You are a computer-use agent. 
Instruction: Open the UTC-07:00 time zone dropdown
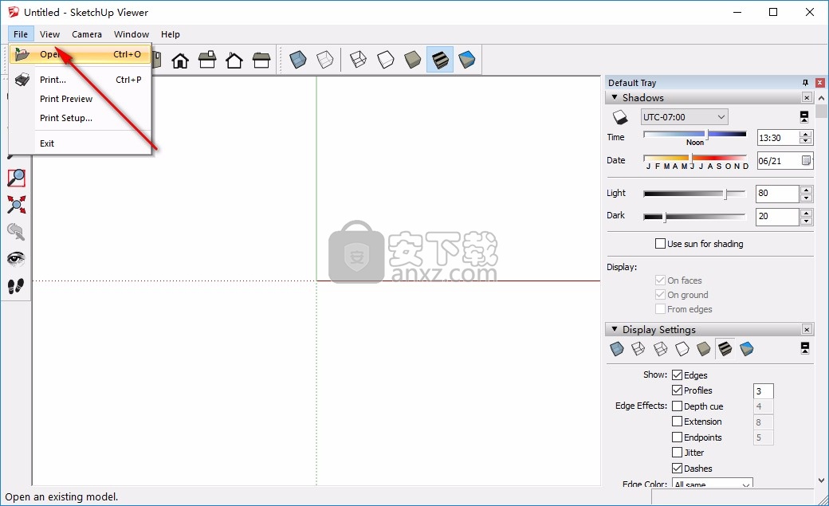tap(684, 117)
